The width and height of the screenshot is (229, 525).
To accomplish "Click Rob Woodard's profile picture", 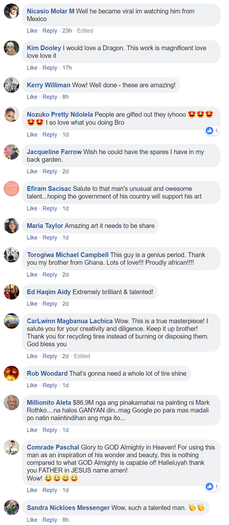I will coord(11,374).
